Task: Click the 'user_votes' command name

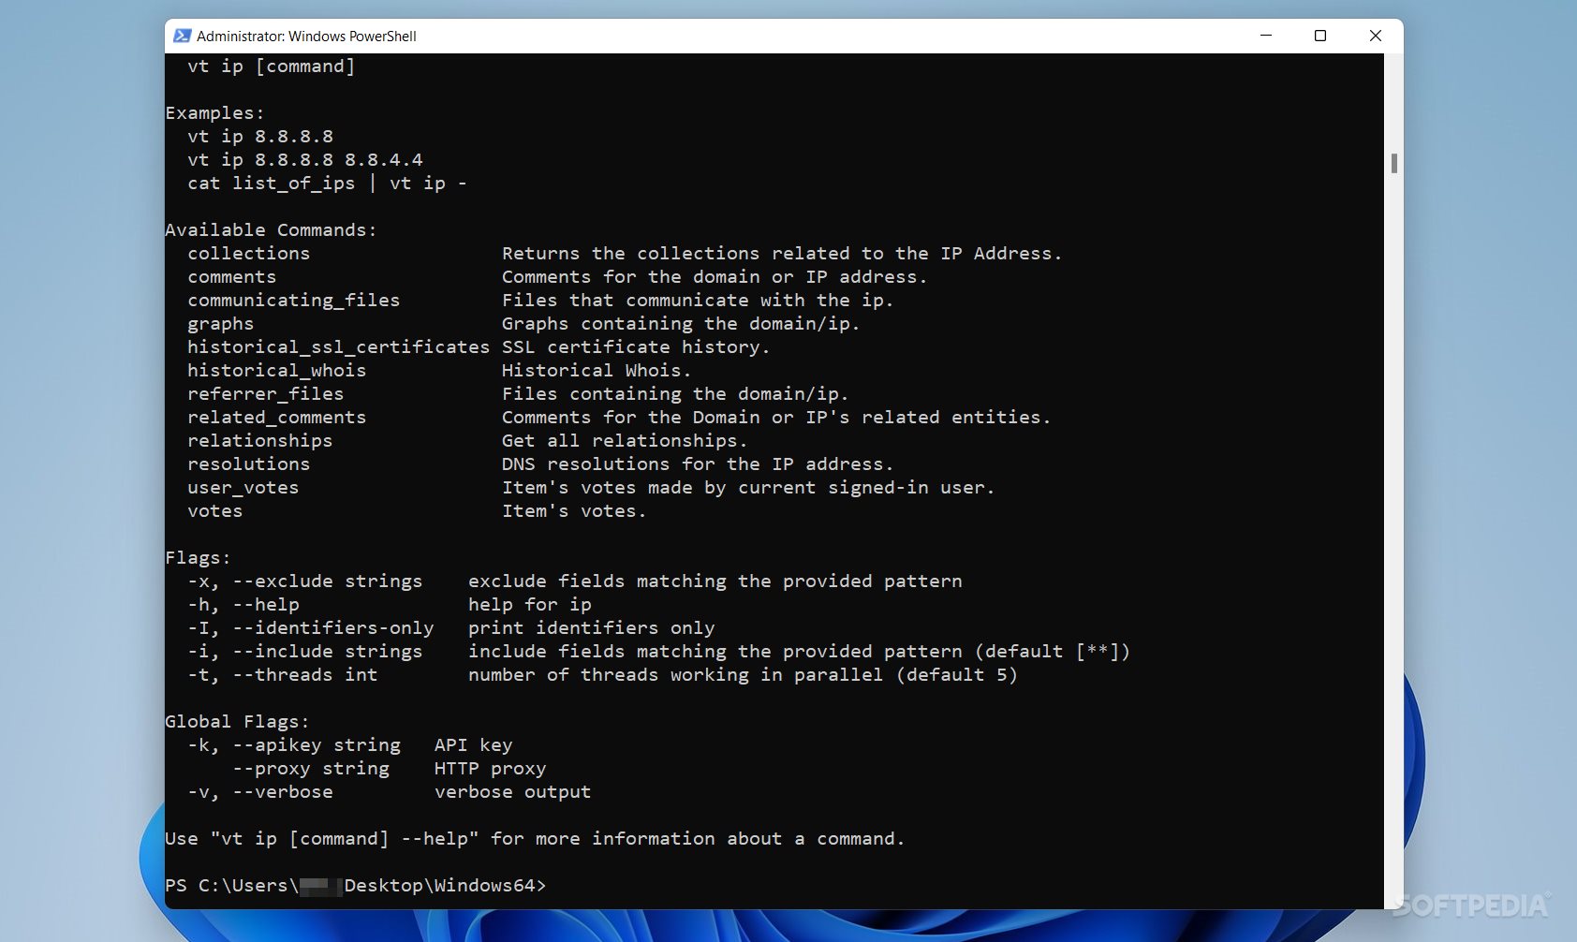Action: coord(243,488)
